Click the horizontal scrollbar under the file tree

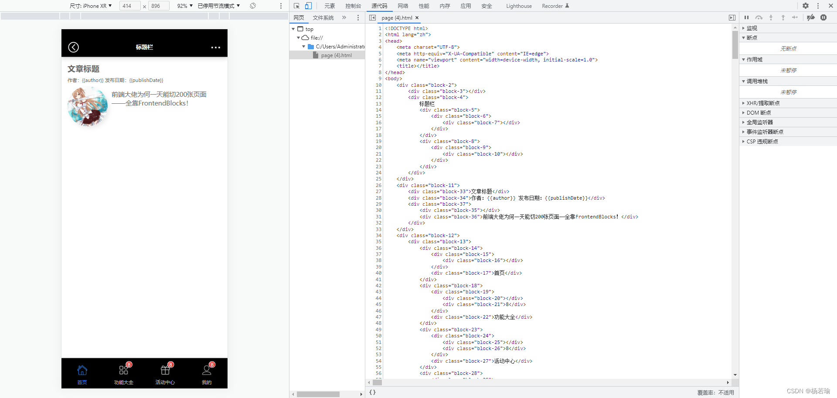[318, 394]
